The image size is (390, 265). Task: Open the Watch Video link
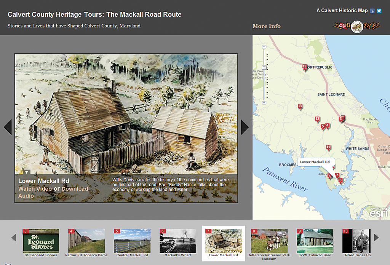[35, 189]
